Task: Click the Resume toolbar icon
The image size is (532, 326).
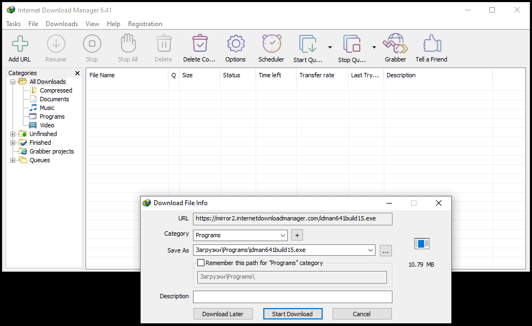Action: 56,44
